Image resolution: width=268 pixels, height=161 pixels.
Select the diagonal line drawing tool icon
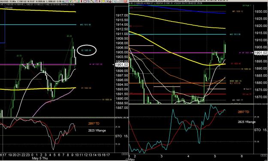point(92,1)
